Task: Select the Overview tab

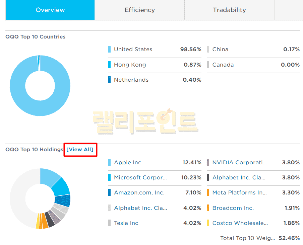Action: (x=50, y=10)
